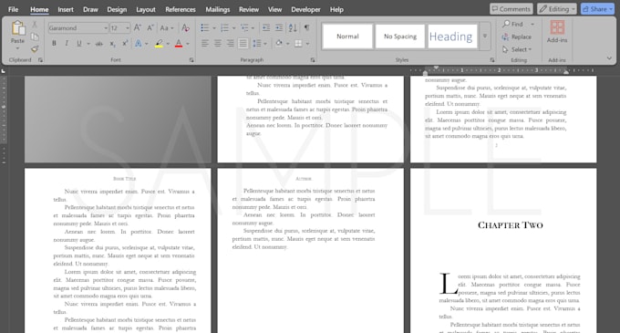Screen dimensions: 620x333
Task: Click the Chapter Two heading
Action: (x=510, y=225)
